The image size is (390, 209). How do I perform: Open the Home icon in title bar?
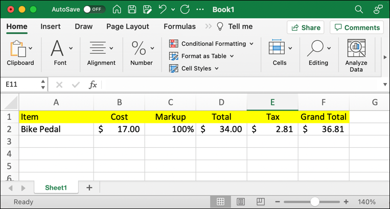point(117,9)
